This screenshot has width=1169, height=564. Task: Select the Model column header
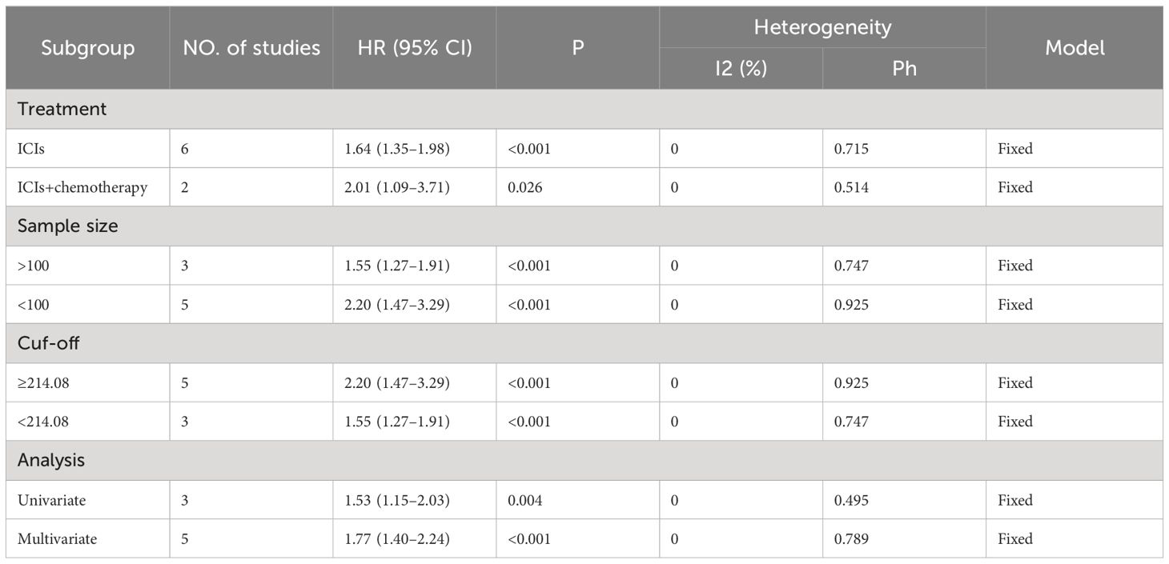pyautogui.click(x=1075, y=47)
